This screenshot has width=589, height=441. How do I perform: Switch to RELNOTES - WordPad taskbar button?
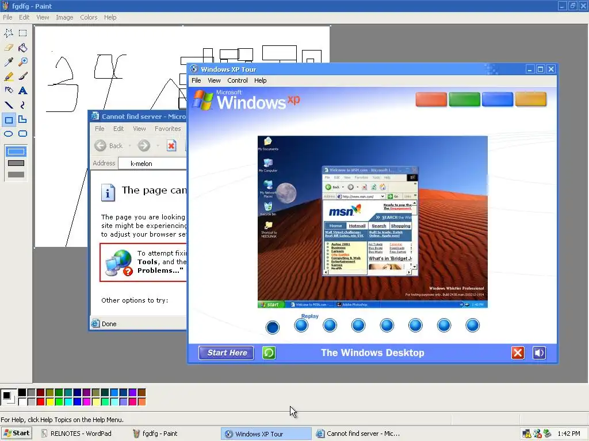(x=77, y=434)
